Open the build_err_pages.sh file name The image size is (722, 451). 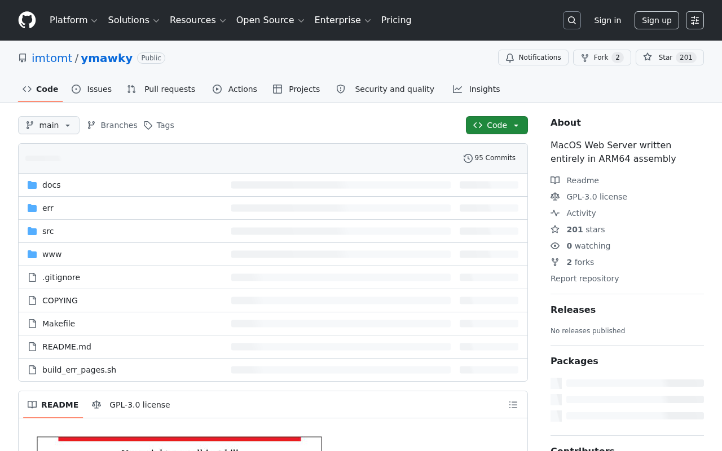point(79,370)
